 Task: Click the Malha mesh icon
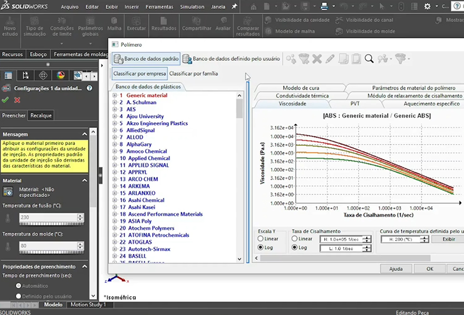114,24
